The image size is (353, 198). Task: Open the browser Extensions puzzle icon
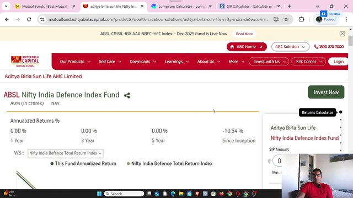302,19
